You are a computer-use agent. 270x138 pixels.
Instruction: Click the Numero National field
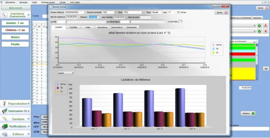[75, 12]
